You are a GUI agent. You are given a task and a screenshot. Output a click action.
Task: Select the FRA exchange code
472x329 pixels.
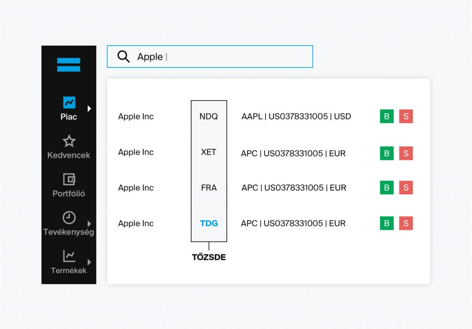209,188
